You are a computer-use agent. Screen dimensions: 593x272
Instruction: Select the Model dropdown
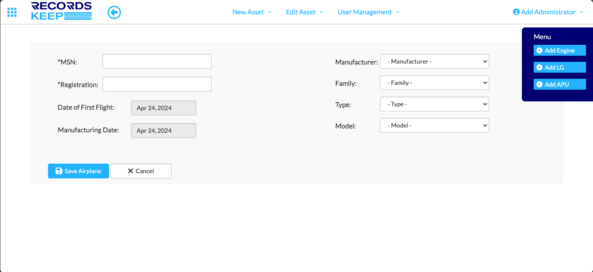(x=434, y=125)
